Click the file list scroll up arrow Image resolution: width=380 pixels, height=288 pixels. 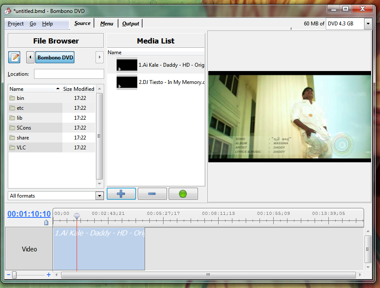(x=99, y=89)
